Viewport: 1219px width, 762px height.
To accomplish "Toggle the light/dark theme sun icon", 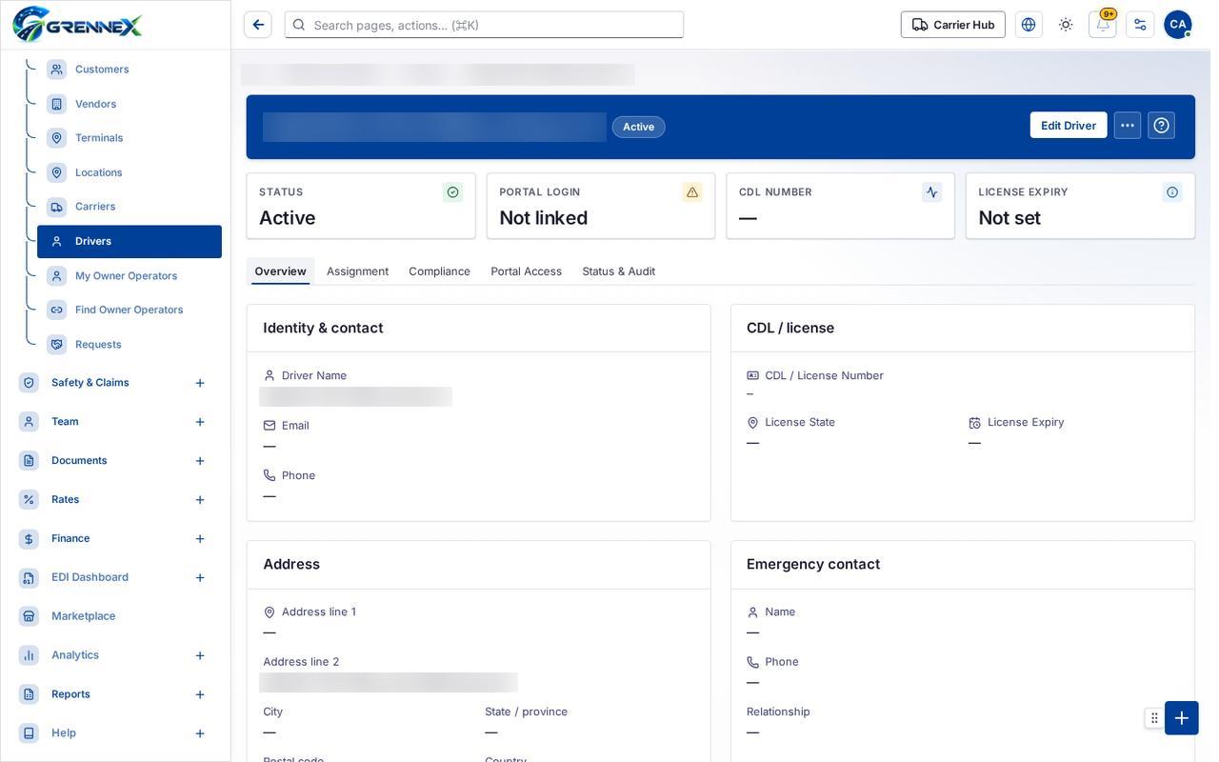I will 1066,25.
